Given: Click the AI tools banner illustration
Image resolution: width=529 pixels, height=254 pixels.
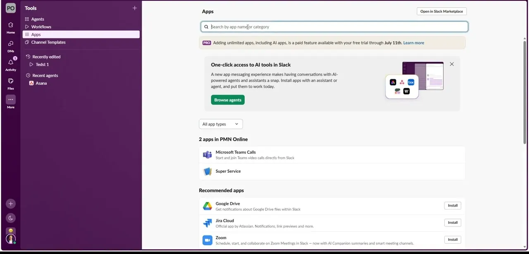Looking at the screenshot, I should click(x=415, y=80).
